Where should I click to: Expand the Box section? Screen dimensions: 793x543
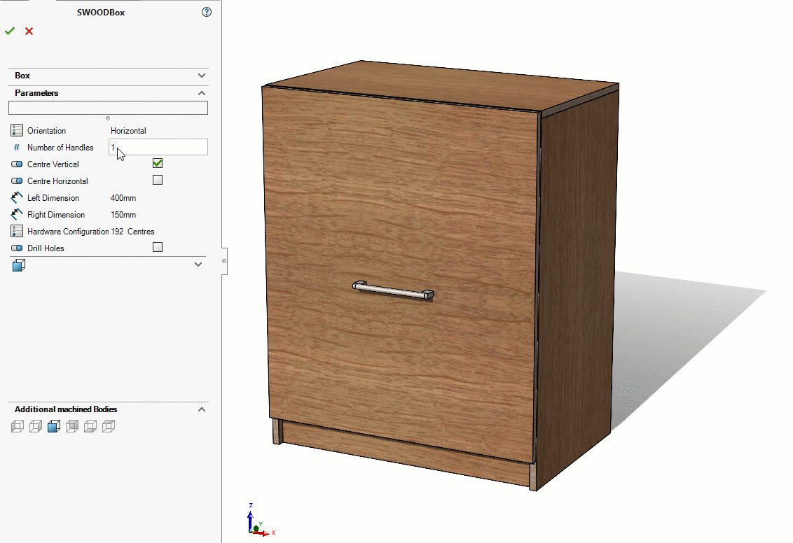pos(201,76)
